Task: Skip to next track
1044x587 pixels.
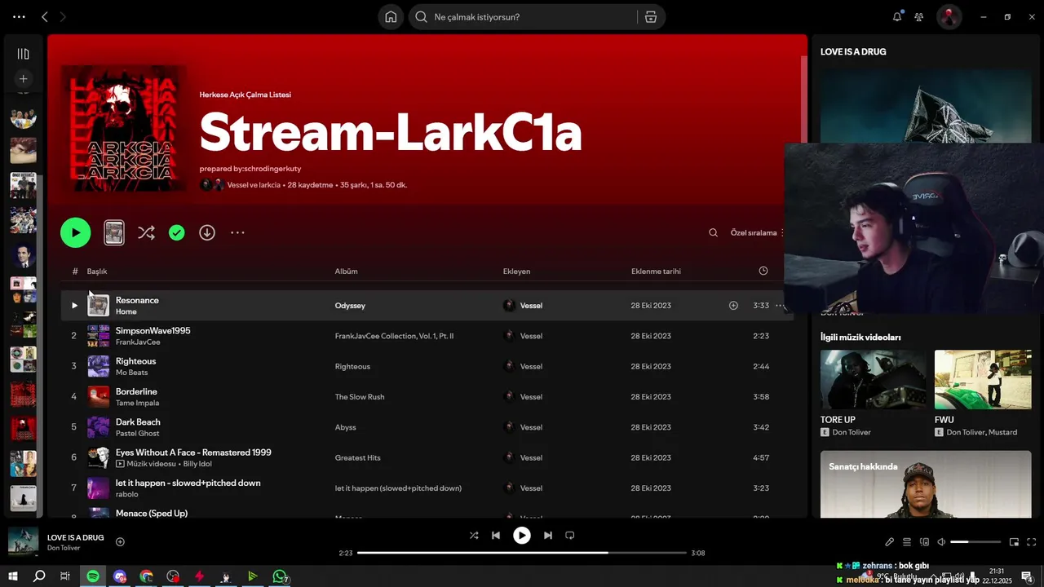Action: (548, 536)
